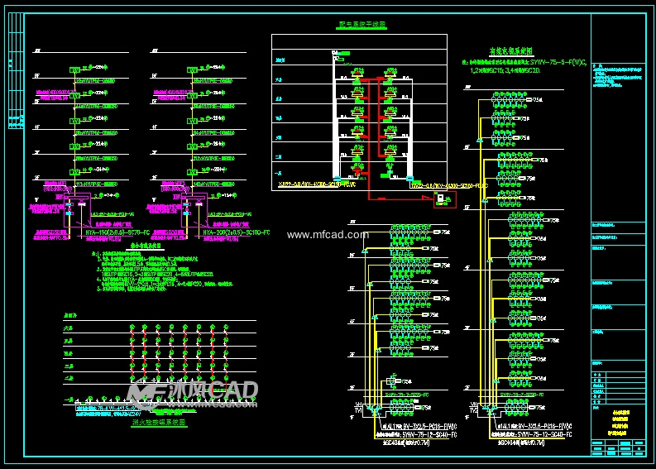Select the yellow drawing-name text in the title block

pyautogui.click(x=620, y=423)
